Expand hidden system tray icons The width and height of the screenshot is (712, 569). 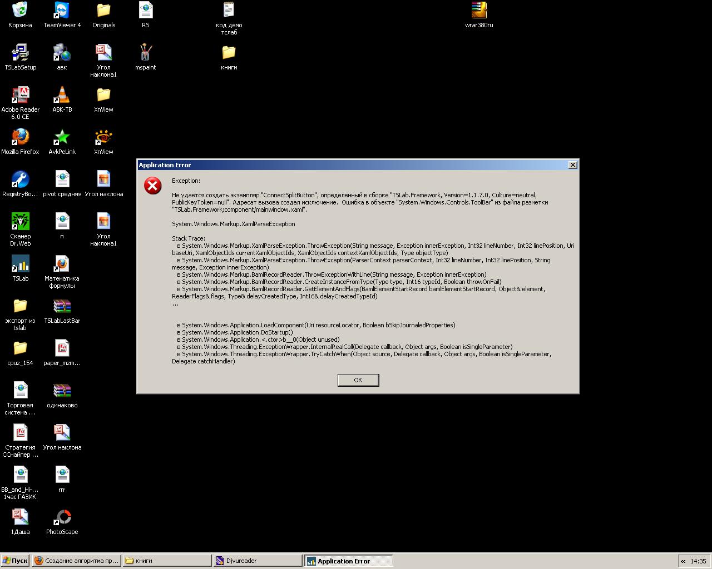point(683,561)
